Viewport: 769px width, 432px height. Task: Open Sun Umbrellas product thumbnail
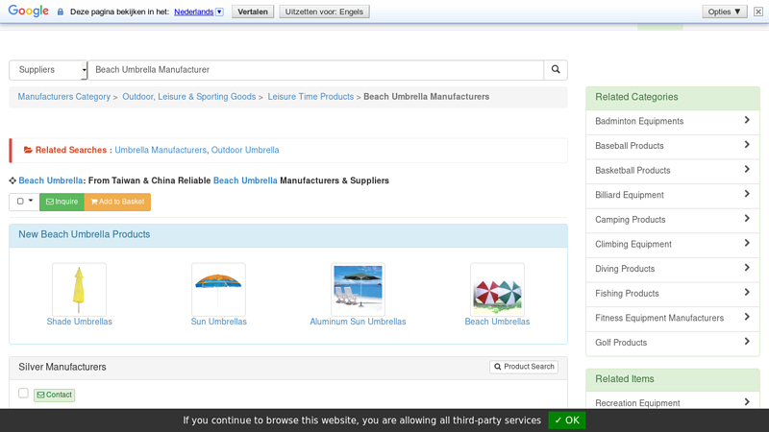218,290
